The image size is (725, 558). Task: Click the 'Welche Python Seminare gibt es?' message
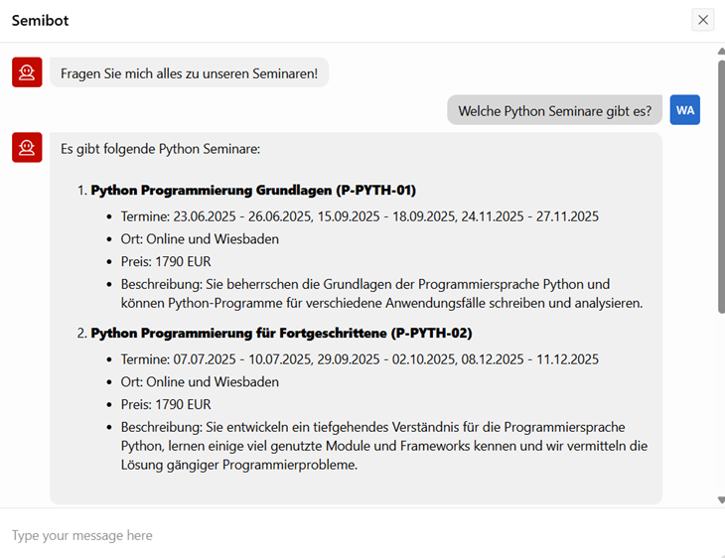point(554,111)
